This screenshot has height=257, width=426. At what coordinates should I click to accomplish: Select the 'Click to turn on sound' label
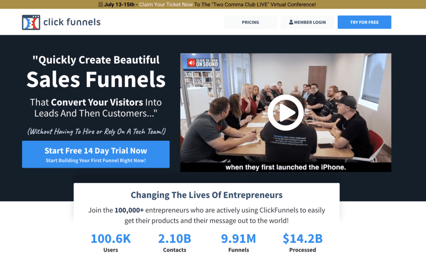click(207, 63)
